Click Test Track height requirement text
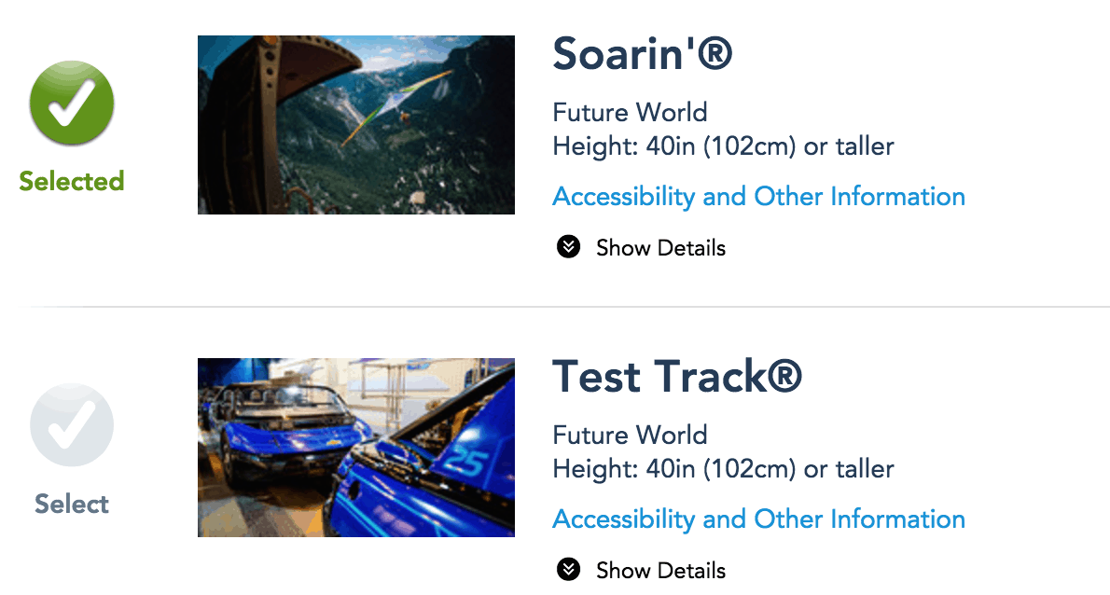Screen dimensions: 1110x595 724,469
